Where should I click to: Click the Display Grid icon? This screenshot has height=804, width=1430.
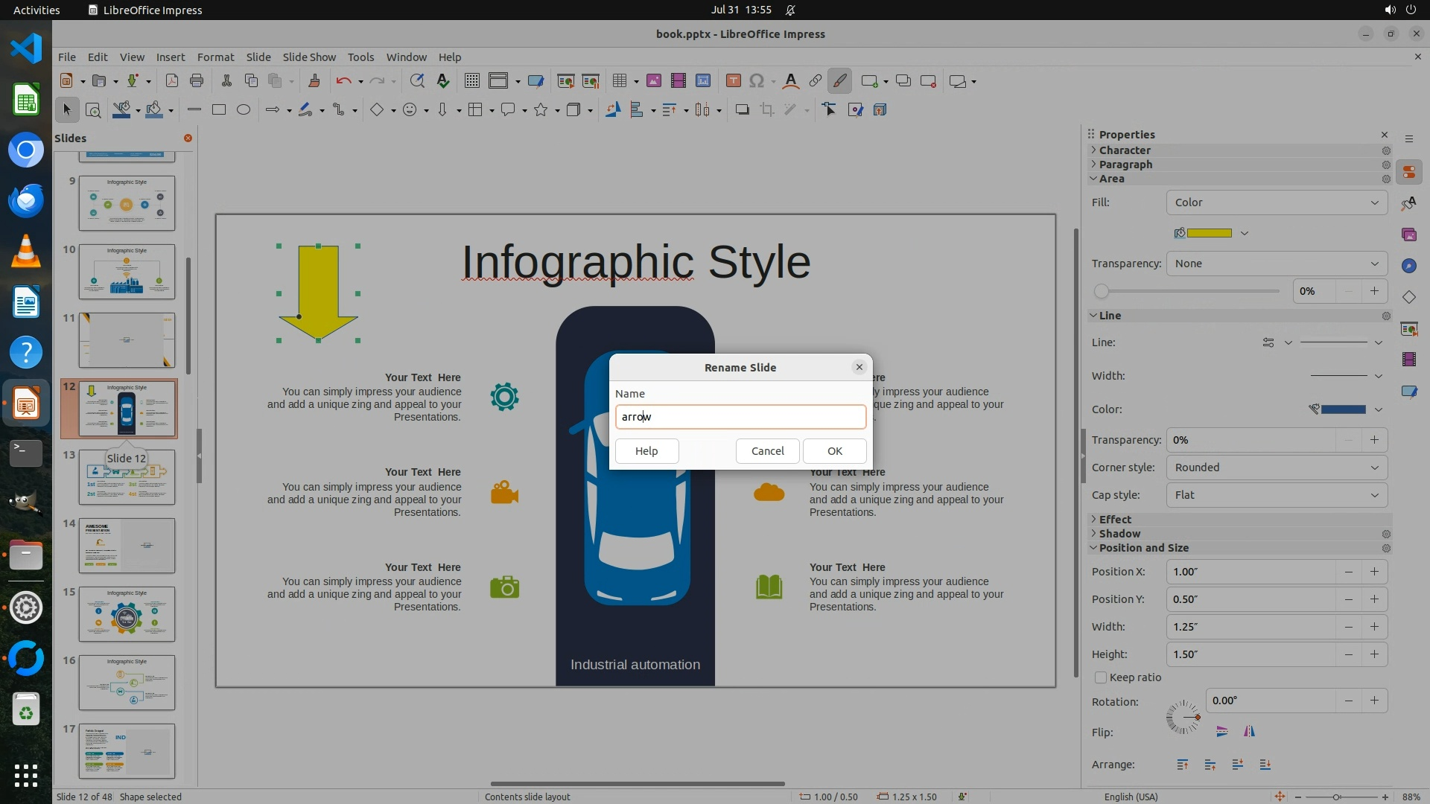471,81
